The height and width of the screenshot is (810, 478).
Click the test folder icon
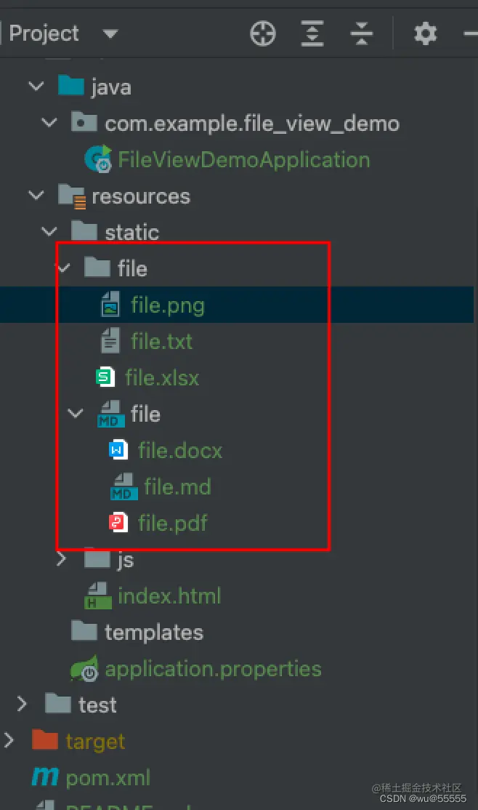(57, 704)
